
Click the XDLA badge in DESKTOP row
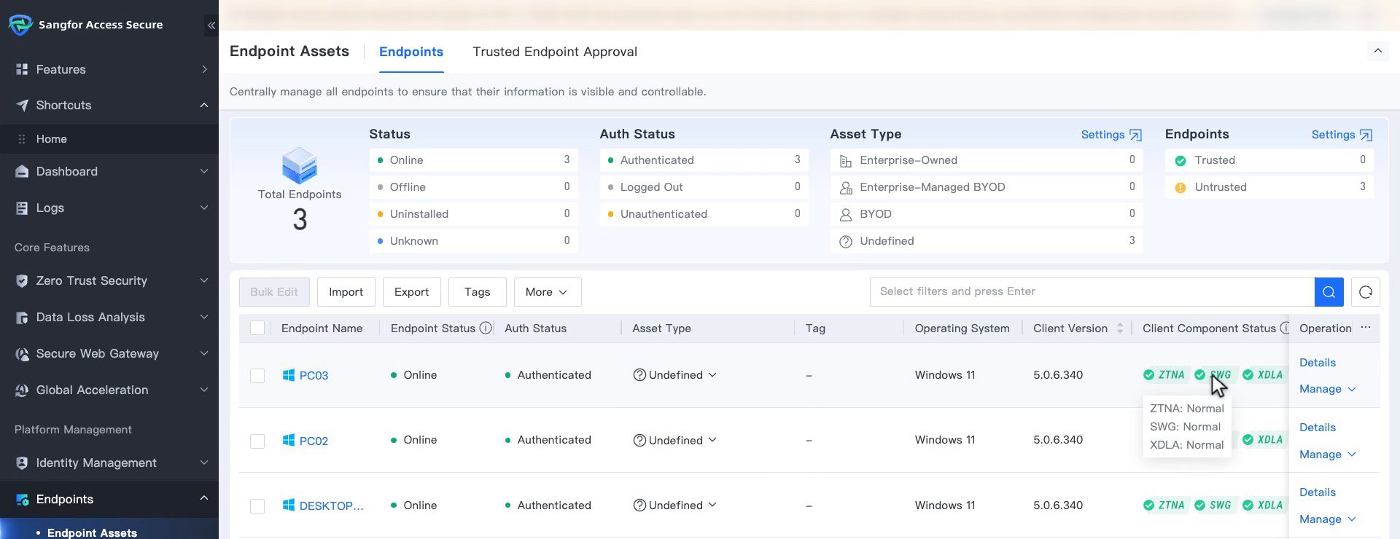click(x=1264, y=505)
